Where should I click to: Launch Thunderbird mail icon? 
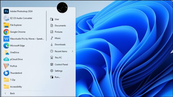pyautogui.click(x=6, y=73)
